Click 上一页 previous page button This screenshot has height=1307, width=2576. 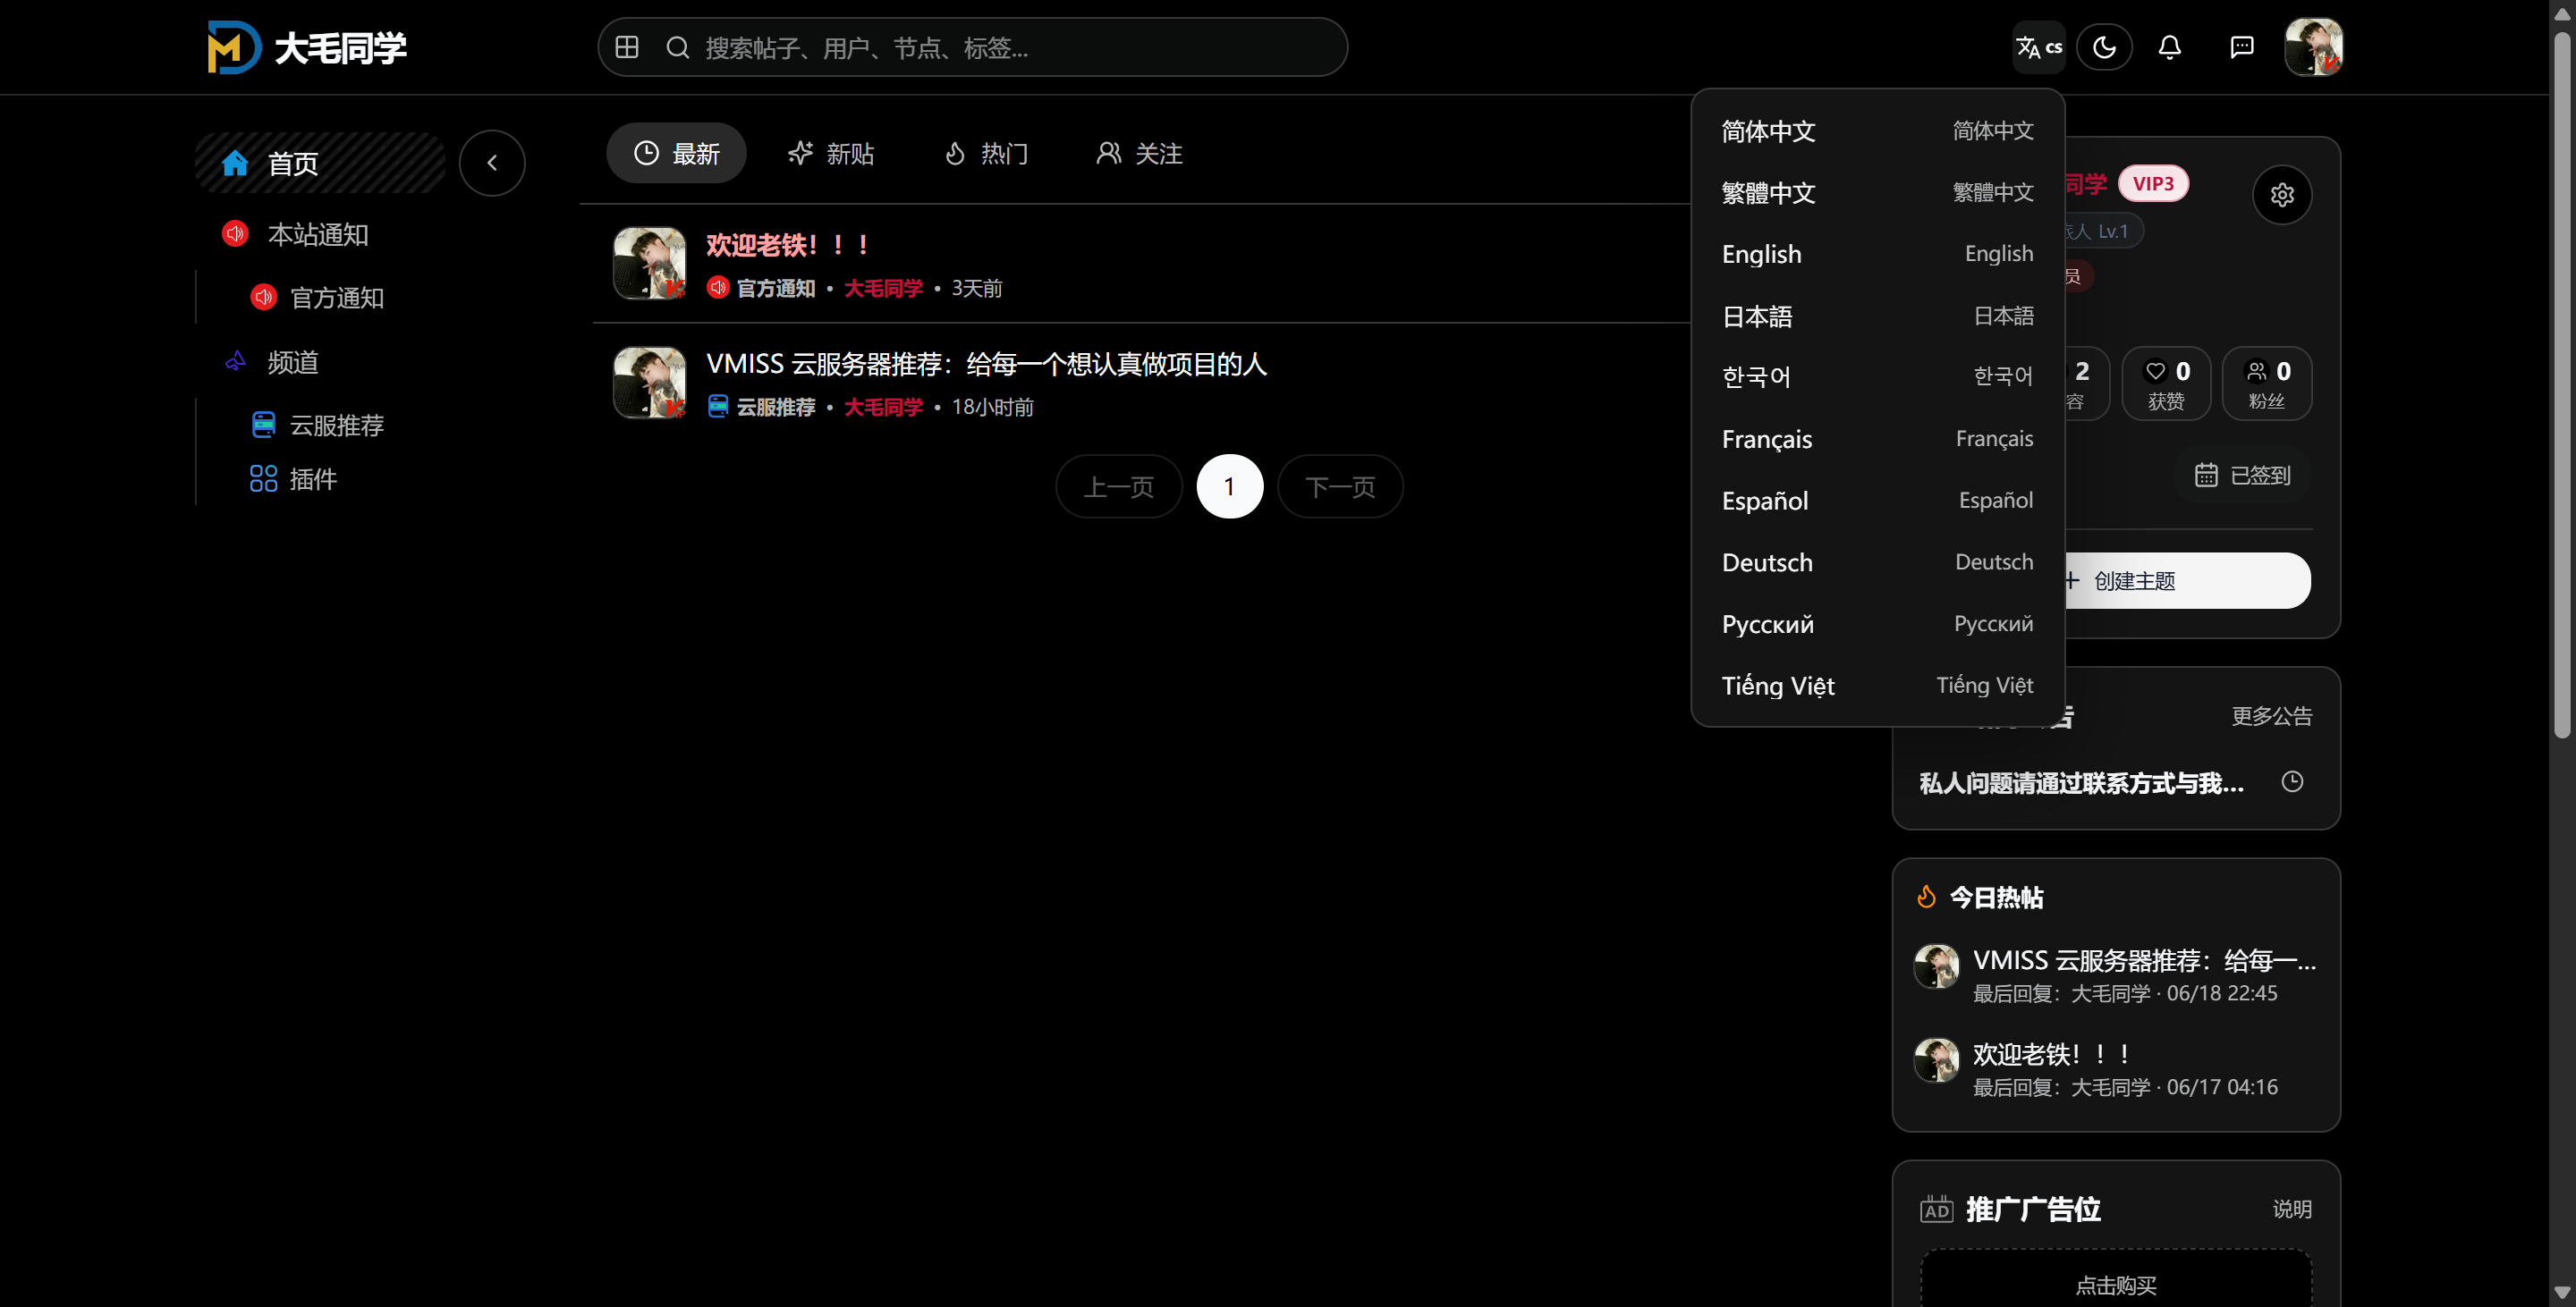tap(1119, 486)
